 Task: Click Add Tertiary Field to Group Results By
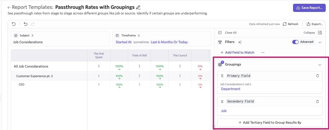[x=270, y=122]
